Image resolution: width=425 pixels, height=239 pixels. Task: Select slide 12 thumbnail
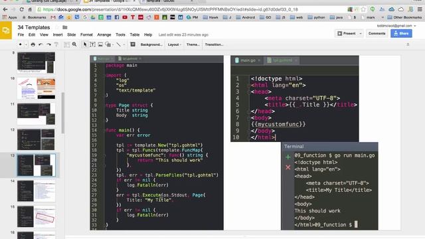point(37,139)
